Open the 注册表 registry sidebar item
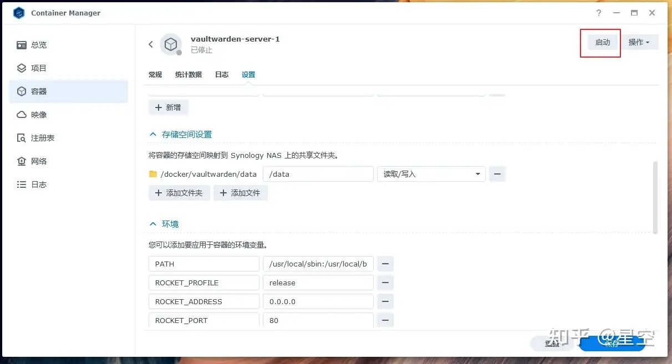Viewport: 672px width, 364px height. coord(42,138)
